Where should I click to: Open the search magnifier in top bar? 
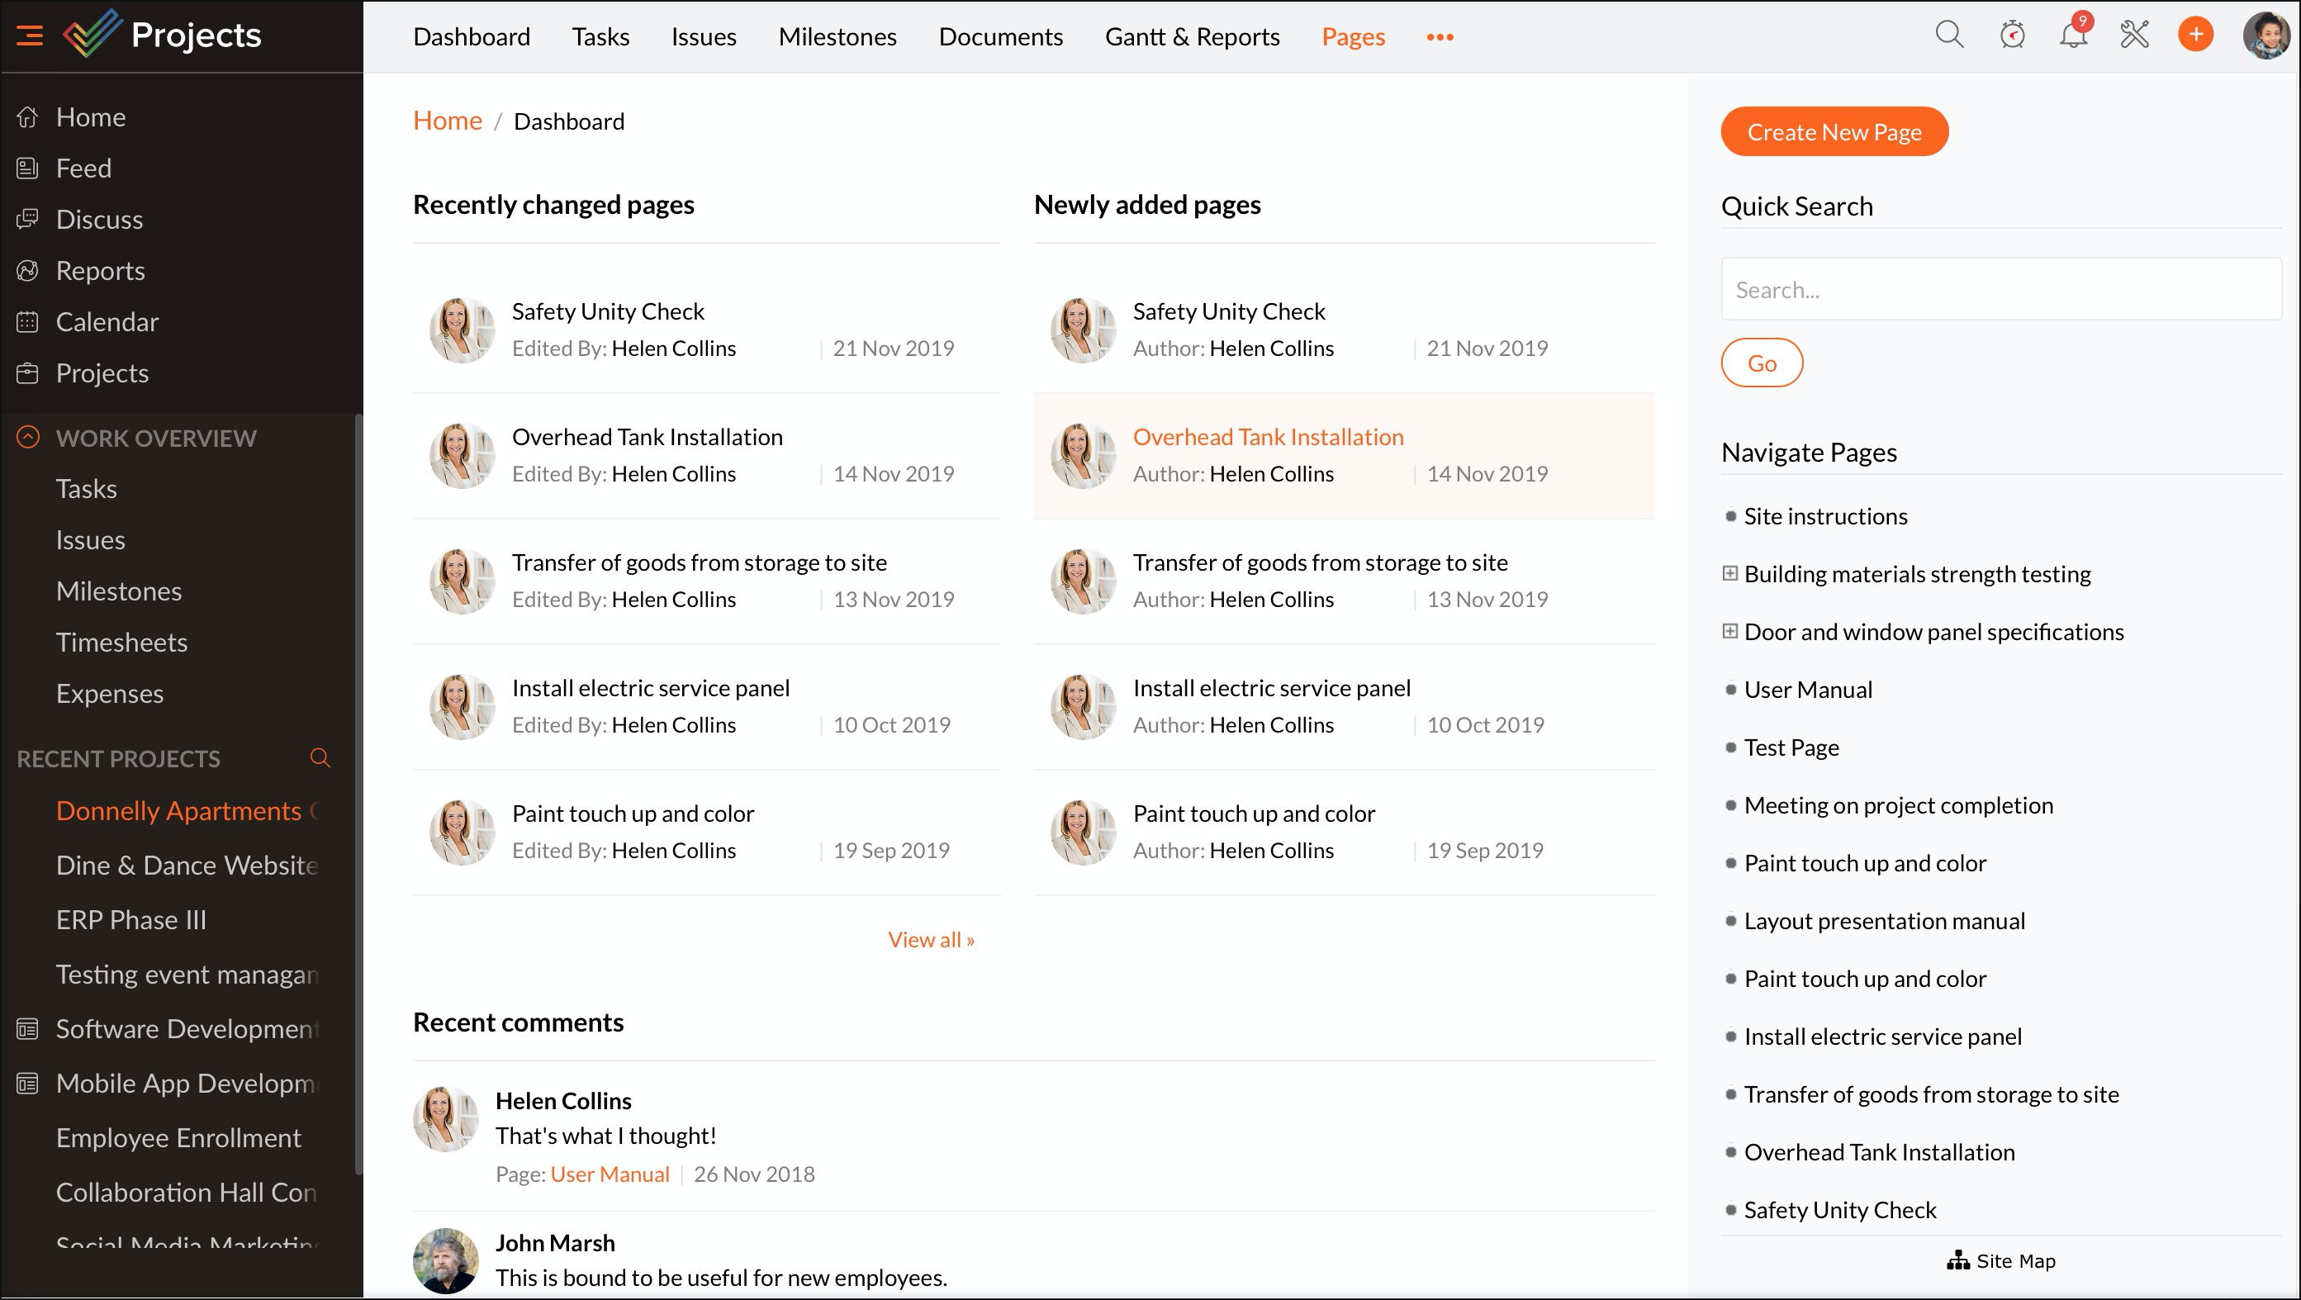[x=1949, y=36]
